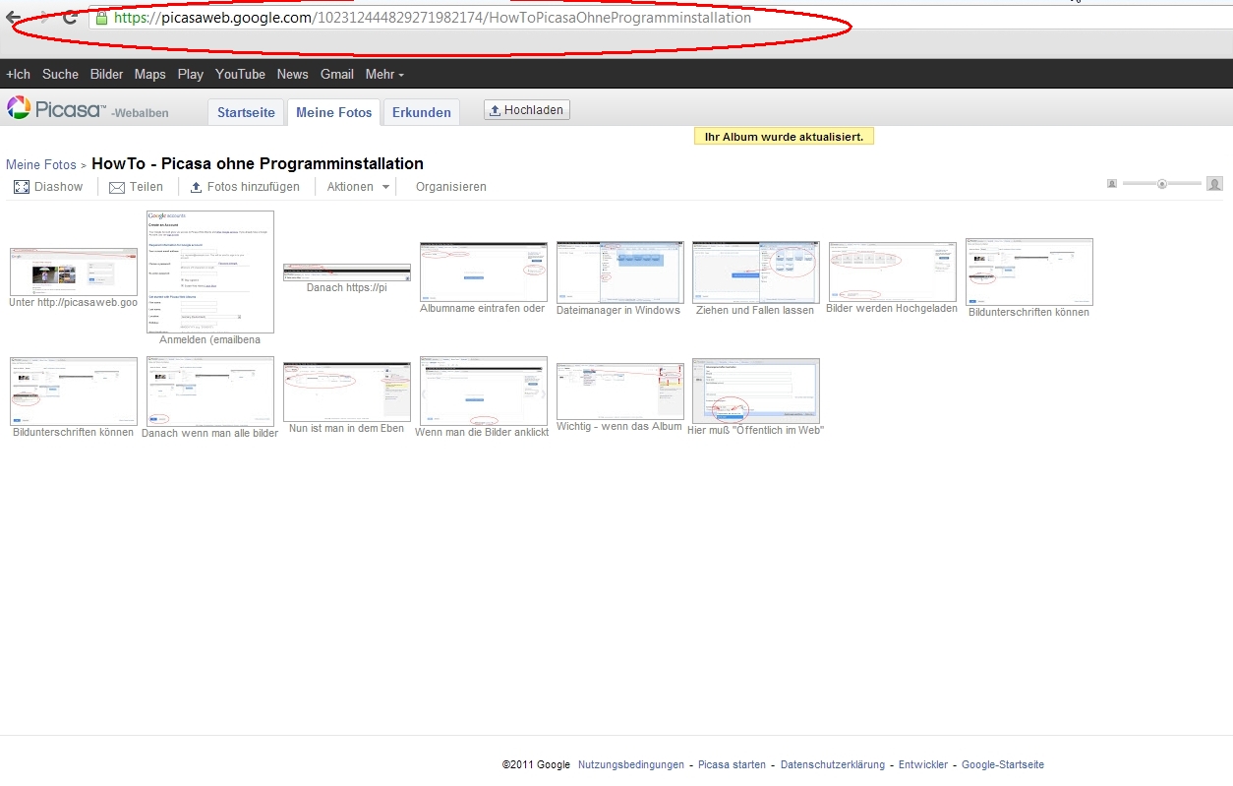Click the green SSL padlock icon

(101, 18)
